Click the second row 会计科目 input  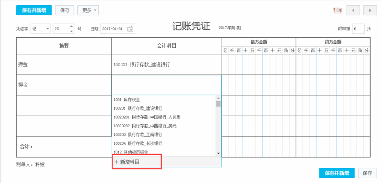pyautogui.click(x=167, y=85)
